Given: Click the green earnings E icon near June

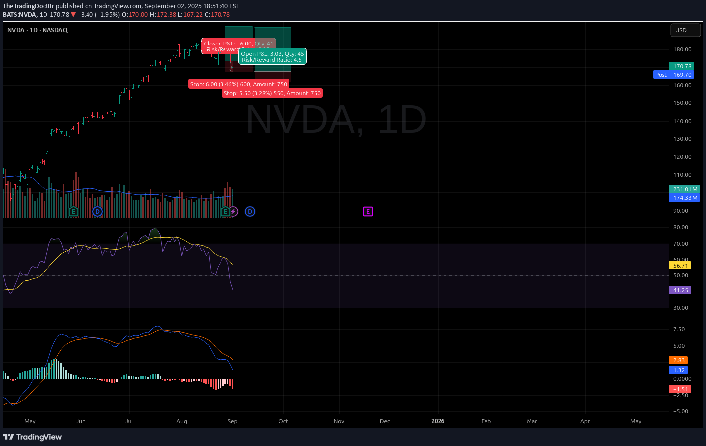Looking at the screenshot, I should point(73,212).
